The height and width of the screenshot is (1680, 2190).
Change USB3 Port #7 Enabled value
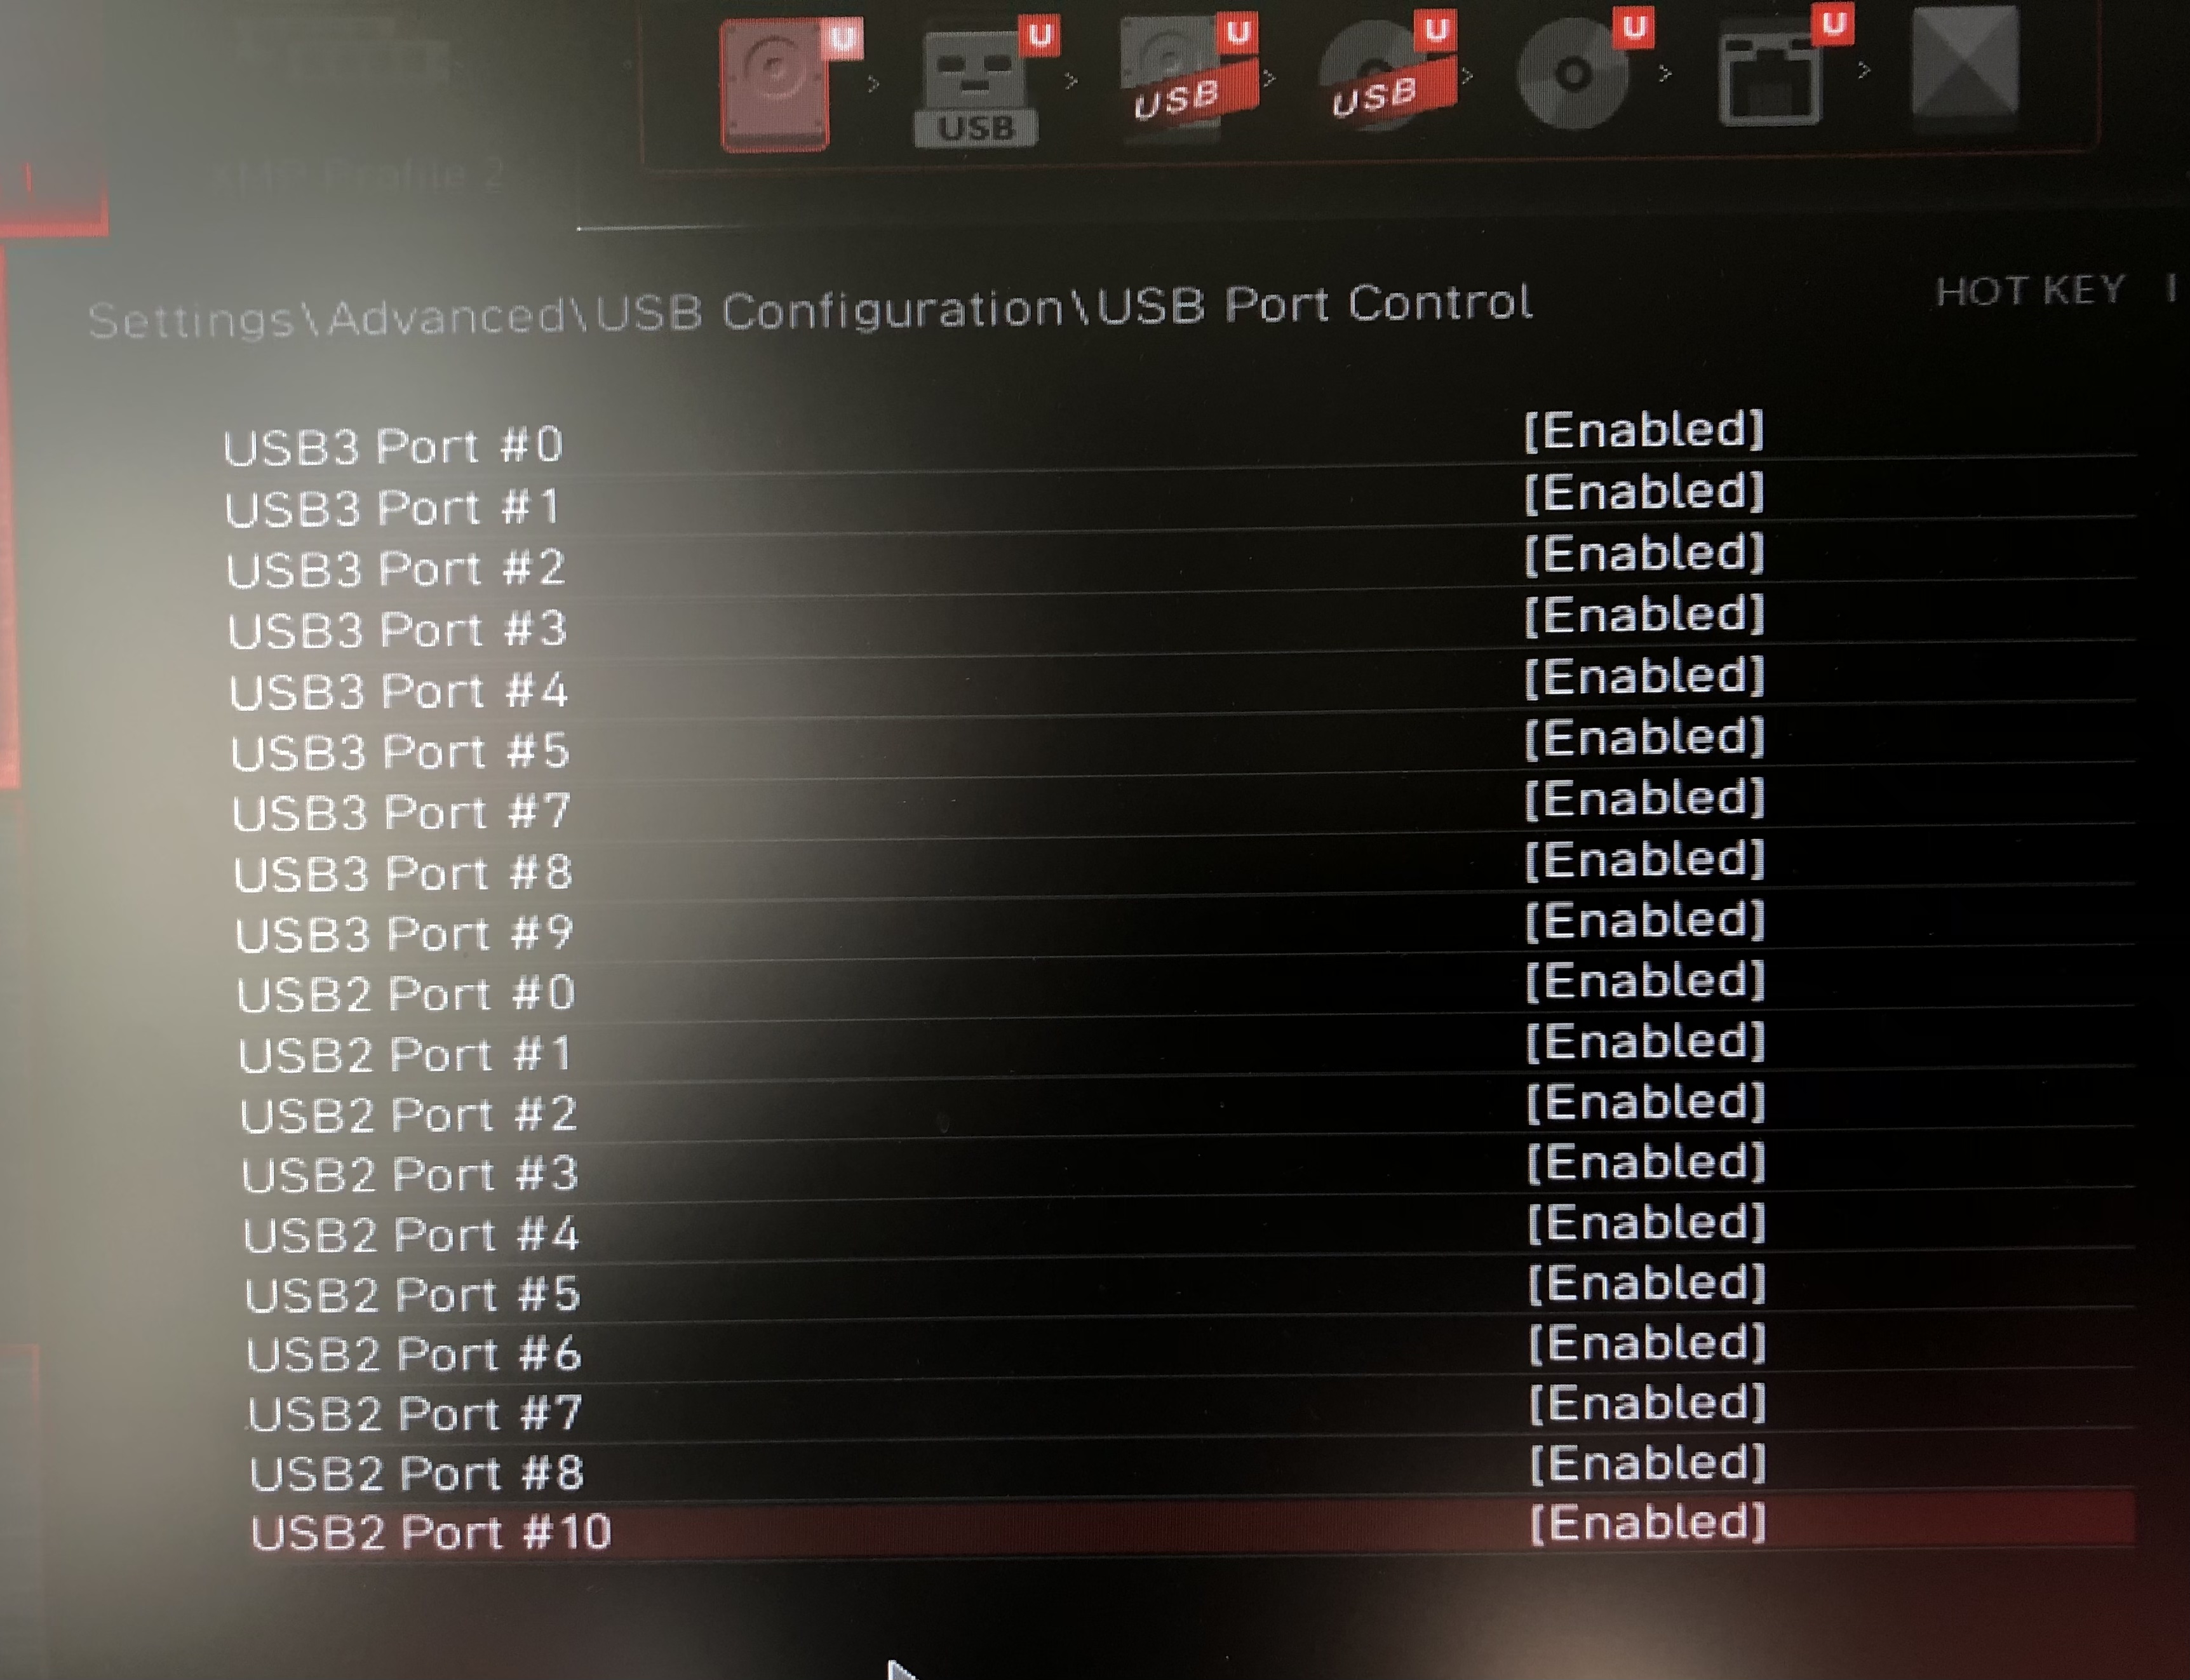coord(1644,799)
